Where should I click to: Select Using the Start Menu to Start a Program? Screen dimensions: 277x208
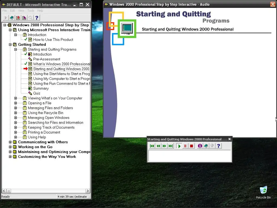tap(61, 74)
